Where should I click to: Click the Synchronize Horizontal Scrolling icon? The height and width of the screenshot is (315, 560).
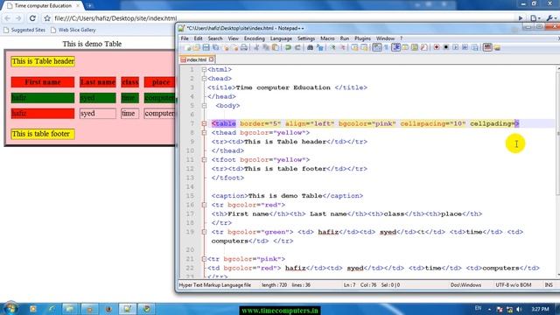[364, 47]
